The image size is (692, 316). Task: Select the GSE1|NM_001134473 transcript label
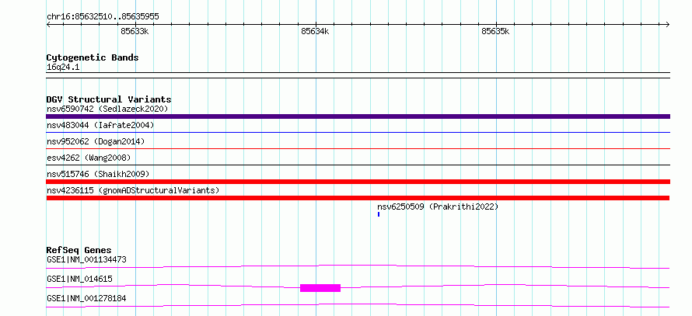[86, 259]
